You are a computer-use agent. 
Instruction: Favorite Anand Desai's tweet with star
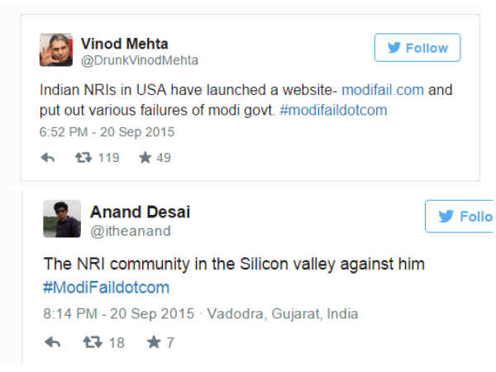point(154,342)
